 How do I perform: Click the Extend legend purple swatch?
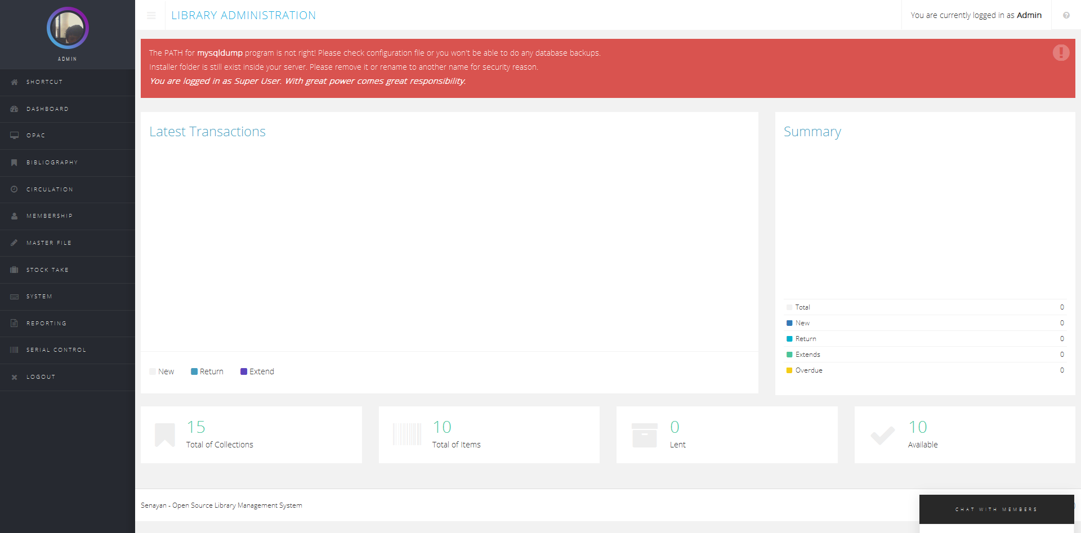[244, 371]
